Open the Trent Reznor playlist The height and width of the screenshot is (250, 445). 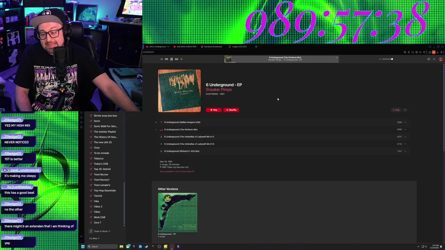click(x=101, y=175)
